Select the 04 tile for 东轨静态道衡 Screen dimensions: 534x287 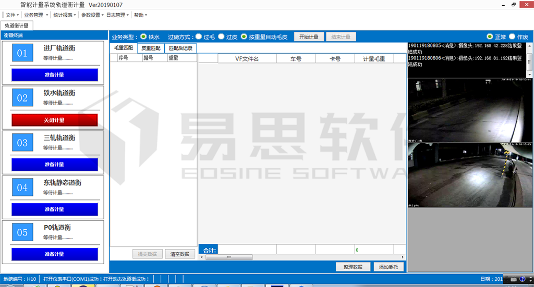point(22,188)
